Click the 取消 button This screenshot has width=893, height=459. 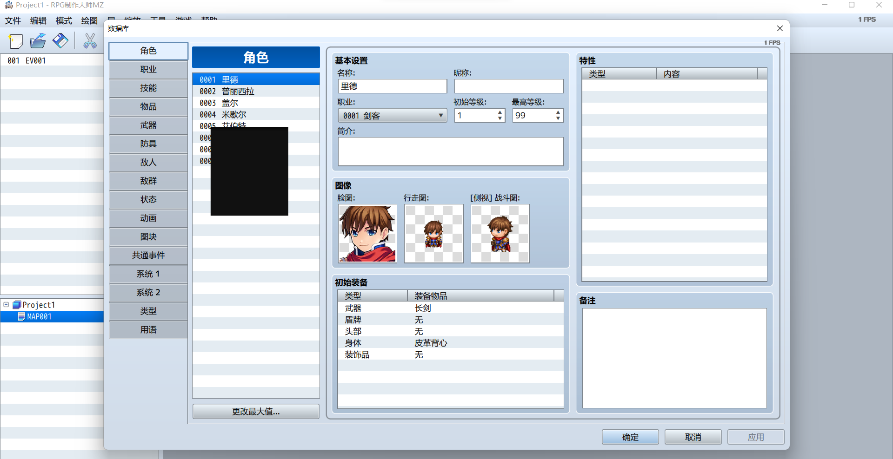[x=693, y=437]
